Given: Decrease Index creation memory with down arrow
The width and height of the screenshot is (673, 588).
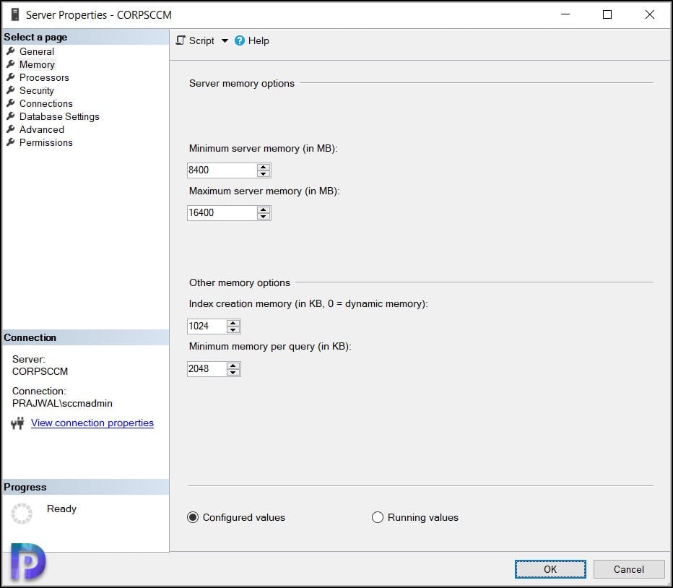Looking at the screenshot, I should (233, 329).
